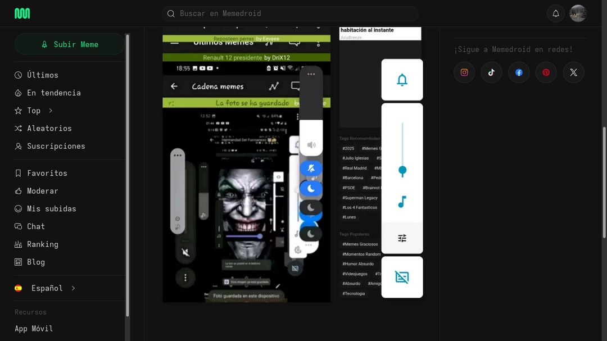607x341 pixels.
Task: Toggle the live caption crossed icon
Action: pos(402,277)
